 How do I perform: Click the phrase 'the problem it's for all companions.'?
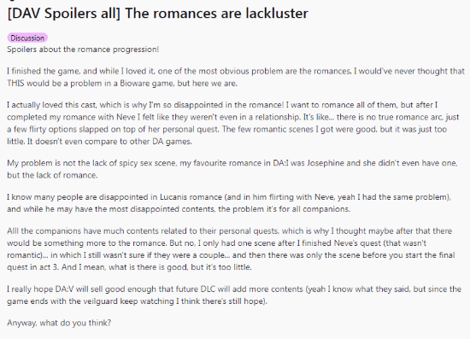[x=284, y=209]
